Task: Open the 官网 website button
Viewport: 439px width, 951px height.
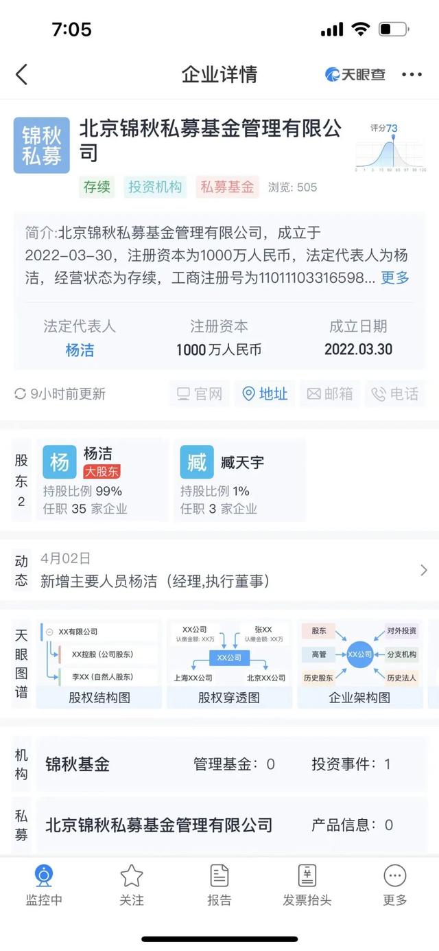Action: tap(199, 394)
